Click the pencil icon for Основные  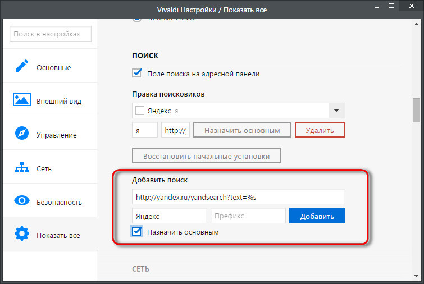(22, 66)
